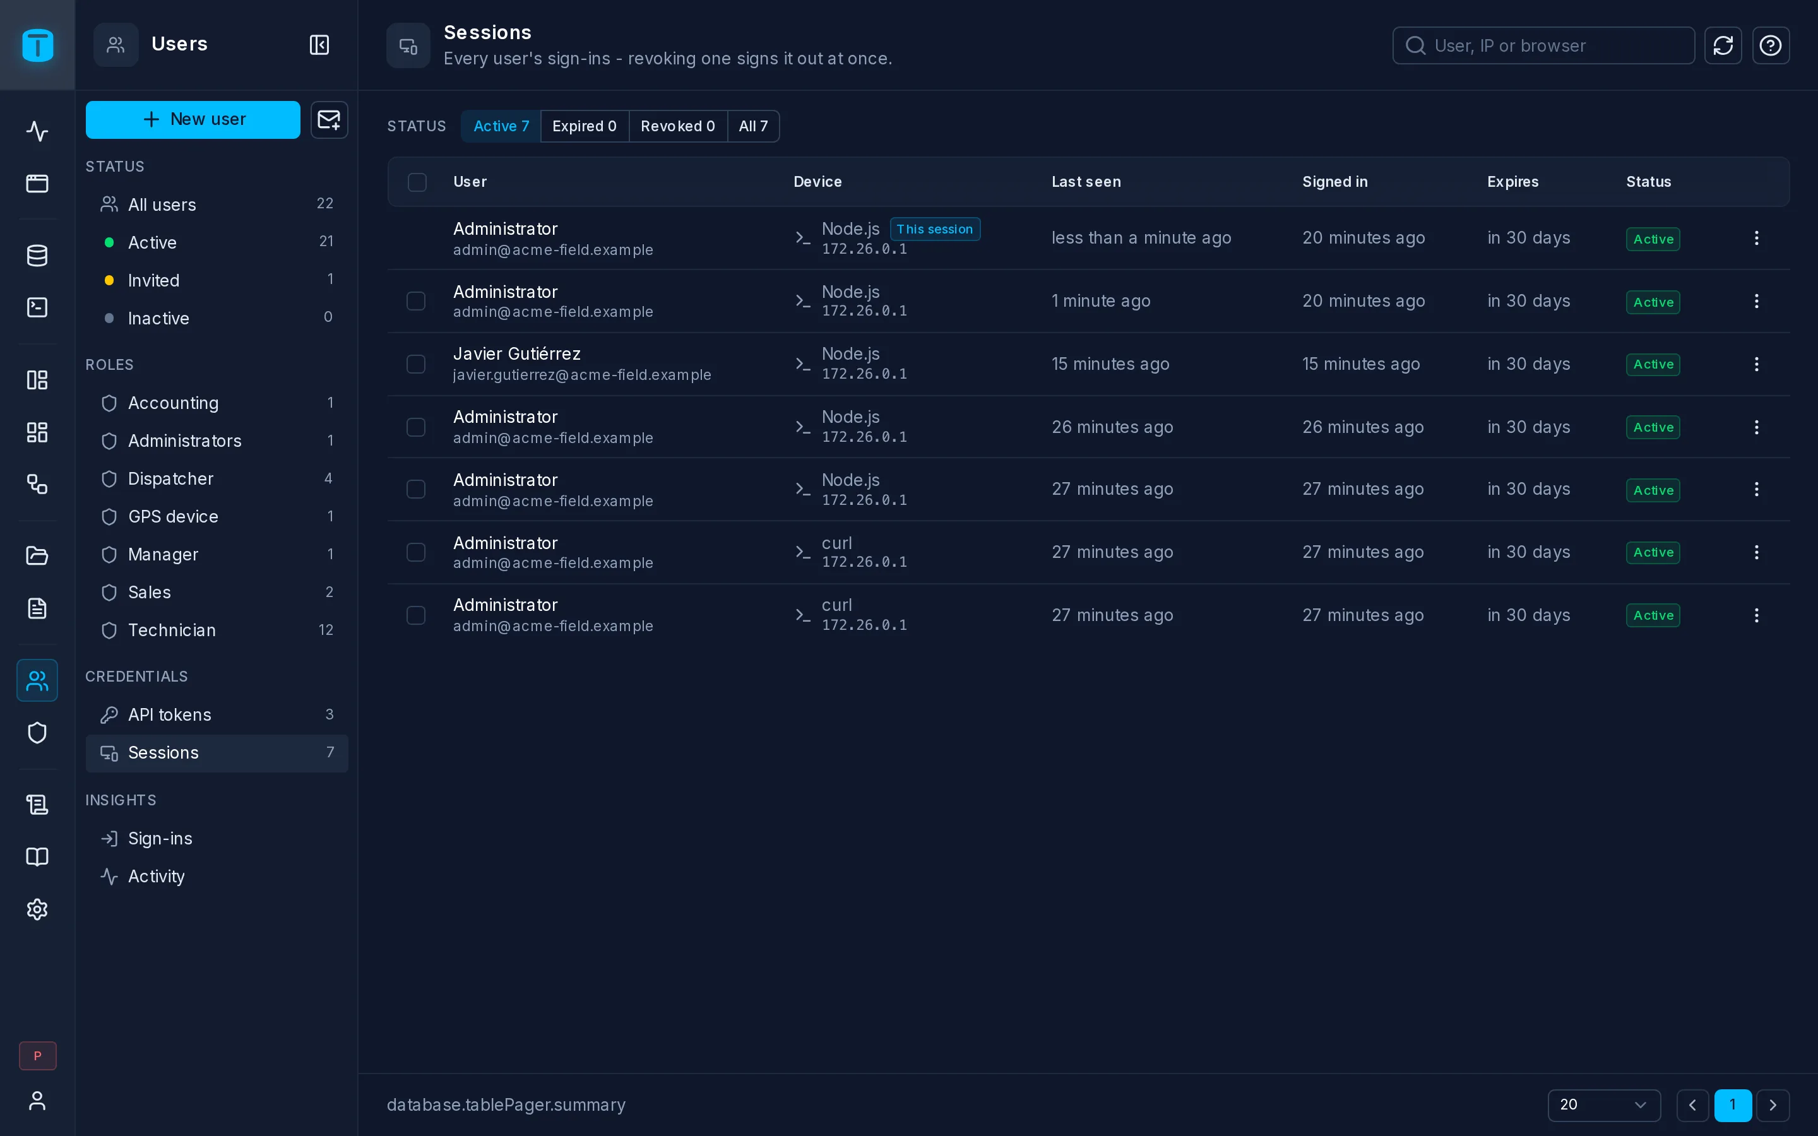Open actions menu for This session row

[x=1756, y=238]
